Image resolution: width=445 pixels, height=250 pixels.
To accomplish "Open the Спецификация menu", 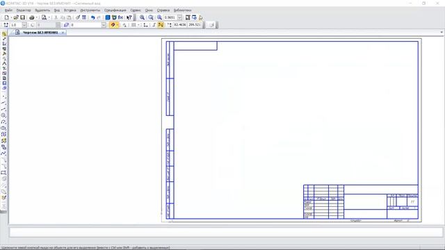I will click(115, 10).
